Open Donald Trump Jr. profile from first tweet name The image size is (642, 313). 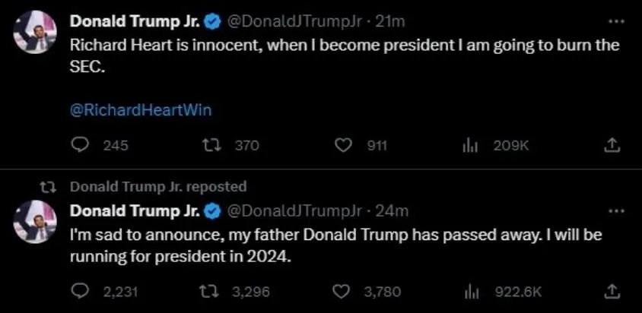point(135,21)
